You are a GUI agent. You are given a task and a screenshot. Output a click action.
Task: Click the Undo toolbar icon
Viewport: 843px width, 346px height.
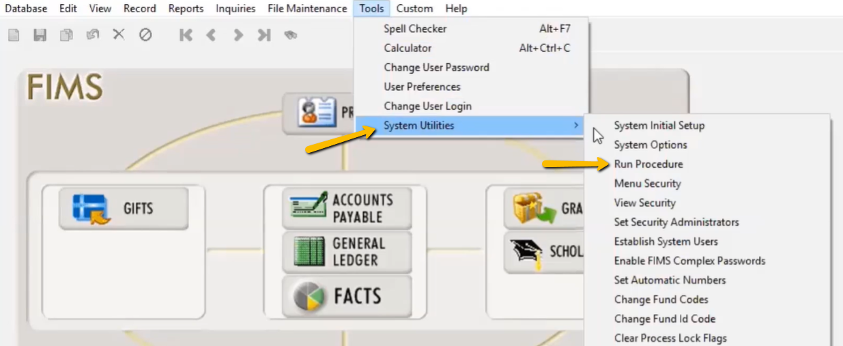click(x=93, y=34)
